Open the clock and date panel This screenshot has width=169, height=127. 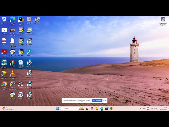pyautogui.click(x=163, y=108)
